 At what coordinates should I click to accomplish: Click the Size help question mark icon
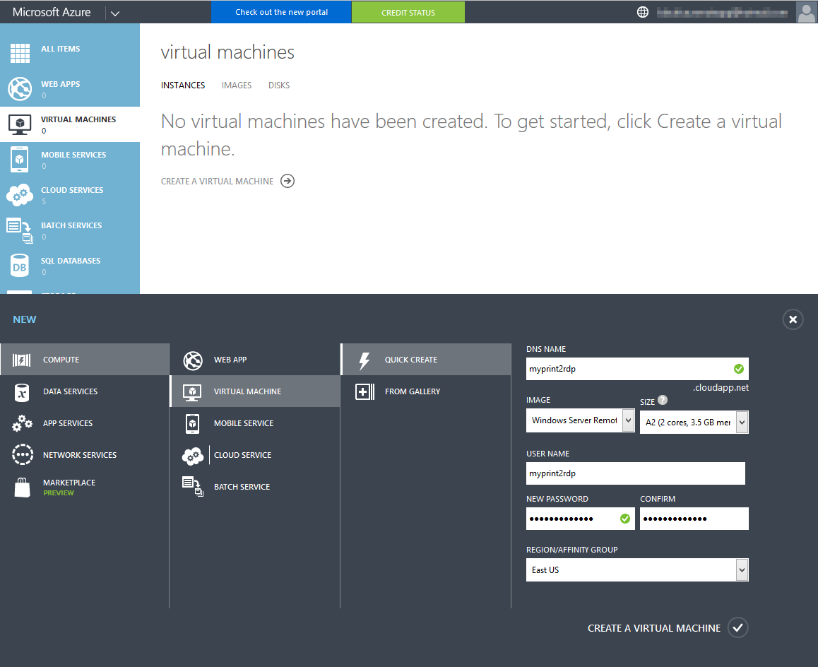tap(663, 401)
